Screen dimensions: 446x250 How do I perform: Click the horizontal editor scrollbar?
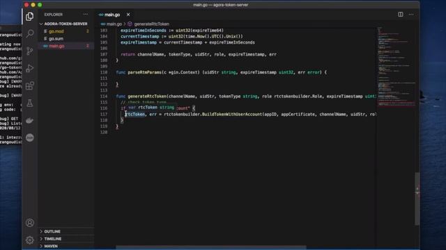pos(210,247)
